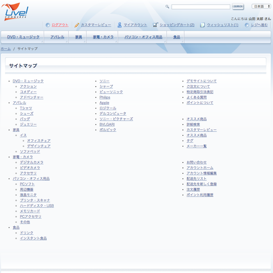The height and width of the screenshot is (273, 273).
Task: Click the wishlist notepad icon
Action: click(202, 25)
